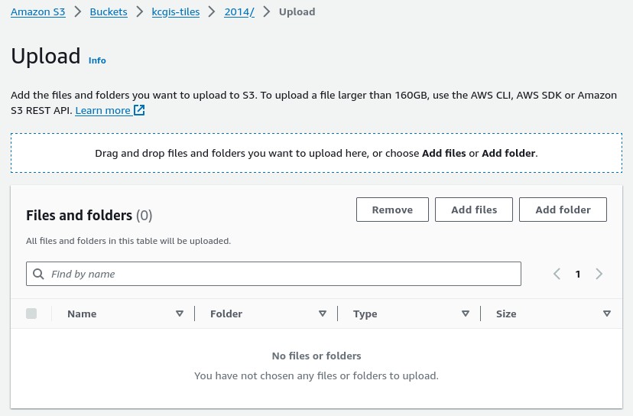
Task: Open the Amazon S3 breadcrumb link
Action: click(x=37, y=12)
